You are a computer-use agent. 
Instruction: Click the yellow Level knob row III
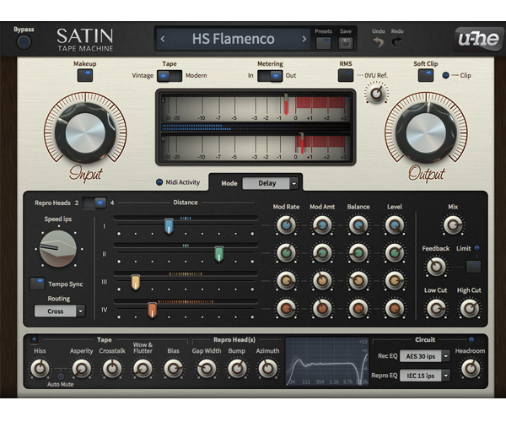tap(395, 280)
